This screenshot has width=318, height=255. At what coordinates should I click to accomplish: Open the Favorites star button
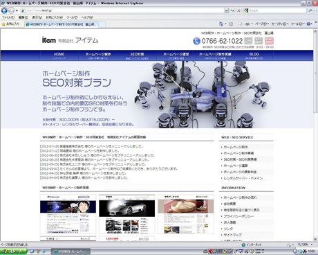coord(10,24)
